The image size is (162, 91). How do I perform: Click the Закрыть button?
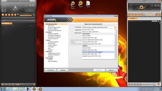tap(111, 70)
